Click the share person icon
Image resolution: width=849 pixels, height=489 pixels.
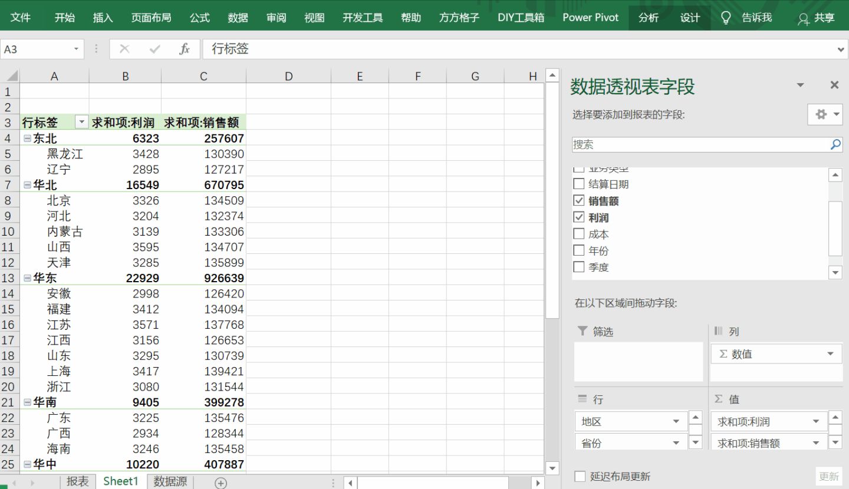point(803,19)
